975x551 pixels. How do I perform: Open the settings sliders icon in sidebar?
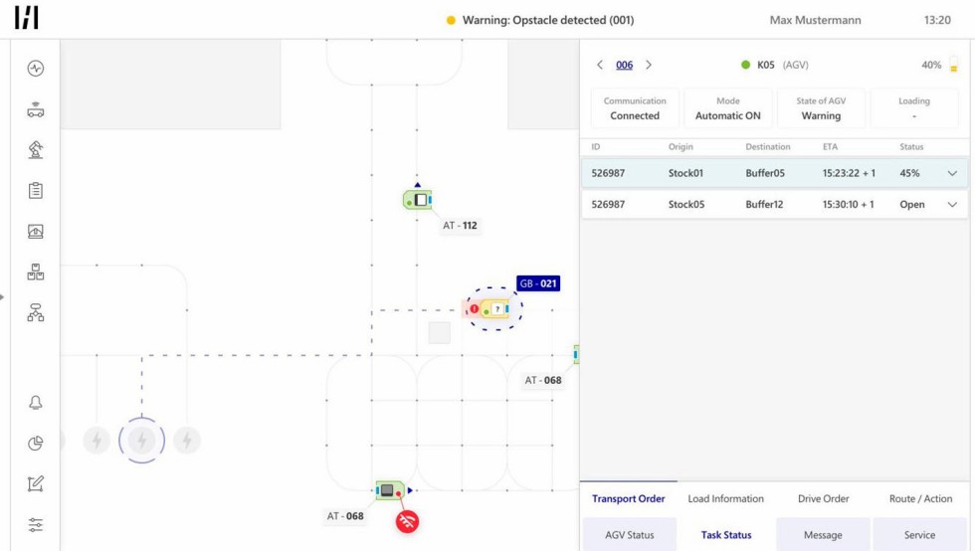36,525
